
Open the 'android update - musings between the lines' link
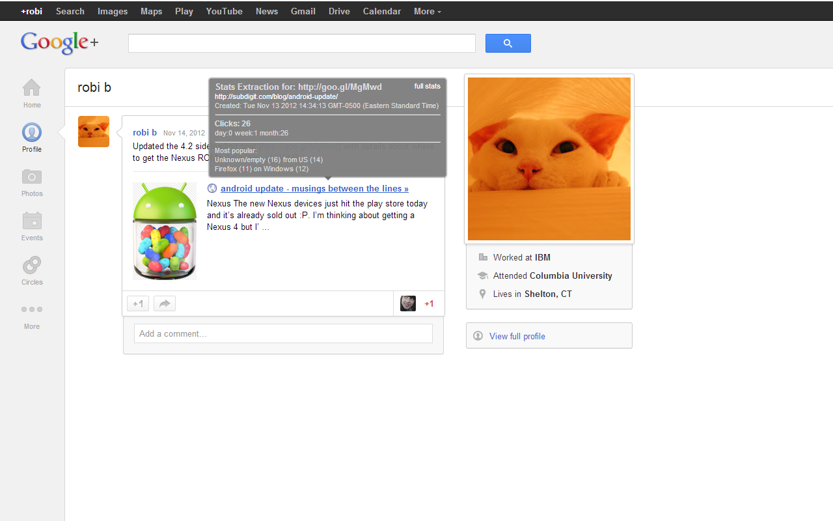click(x=314, y=188)
